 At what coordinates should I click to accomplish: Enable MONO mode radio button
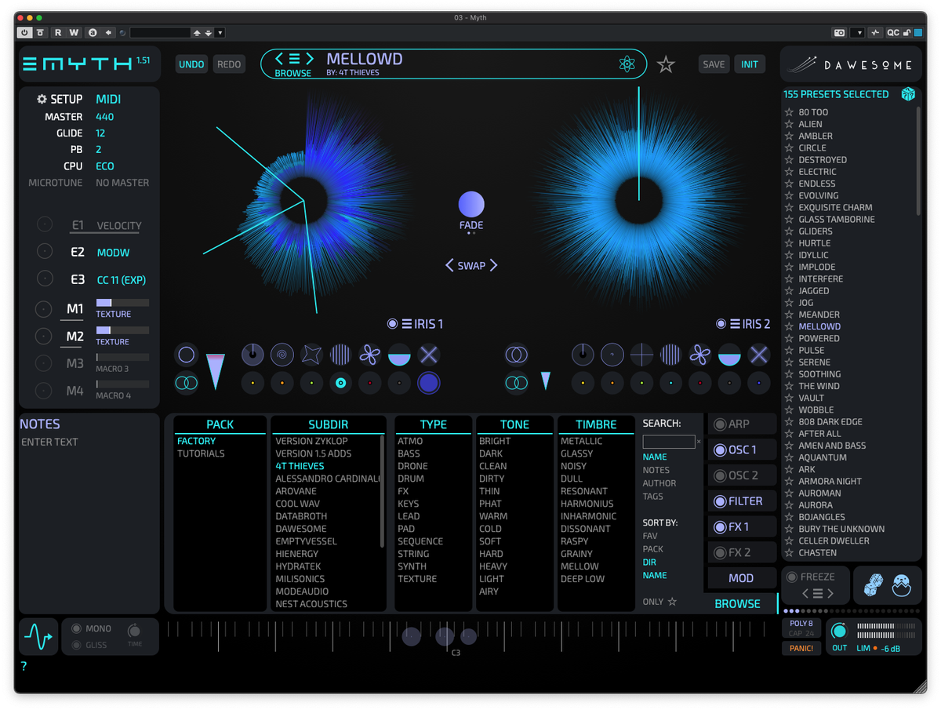tap(77, 628)
